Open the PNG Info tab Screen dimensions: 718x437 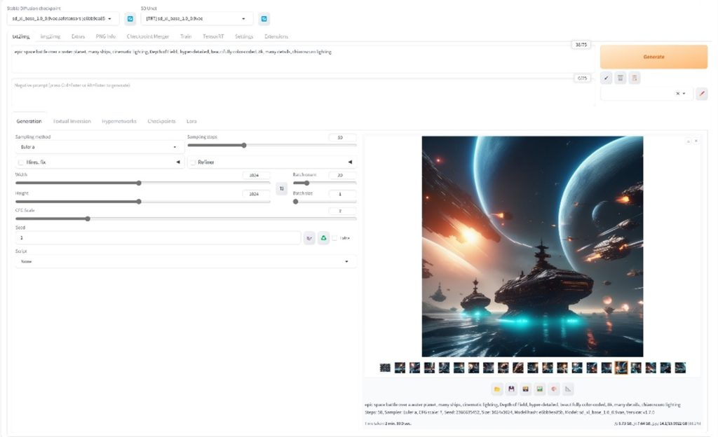pos(106,36)
